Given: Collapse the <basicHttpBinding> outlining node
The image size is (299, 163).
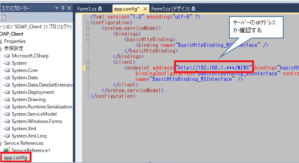Looking at the screenshot, I should point(89,40).
